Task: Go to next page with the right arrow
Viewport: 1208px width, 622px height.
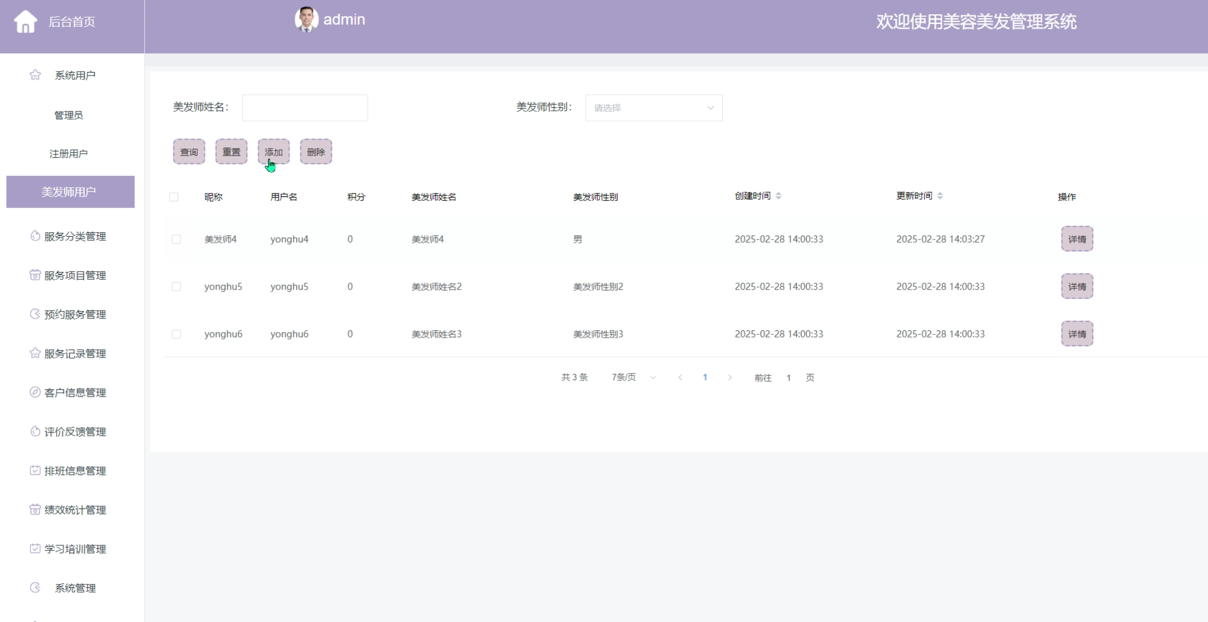Action: tap(730, 377)
